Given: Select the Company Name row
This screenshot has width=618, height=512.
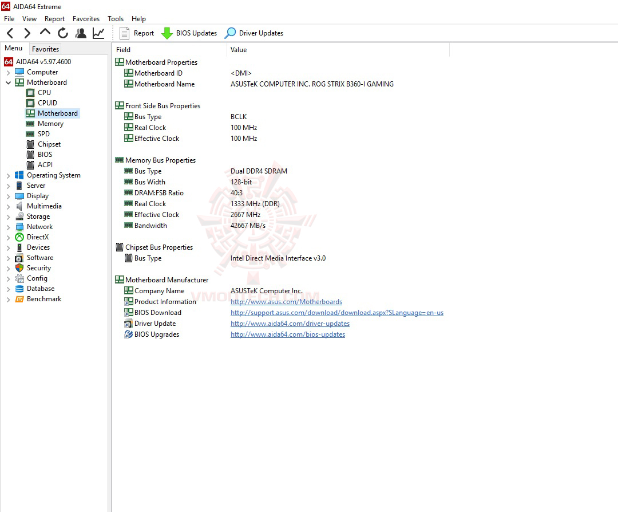Looking at the screenshot, I should (282, 291).
